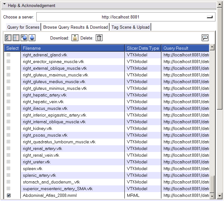Image resolution: width=224 pixels, height=201 pixels.
Task: Select the right_renal_artery.vtk filename row
Action: [x=43, y=148]
